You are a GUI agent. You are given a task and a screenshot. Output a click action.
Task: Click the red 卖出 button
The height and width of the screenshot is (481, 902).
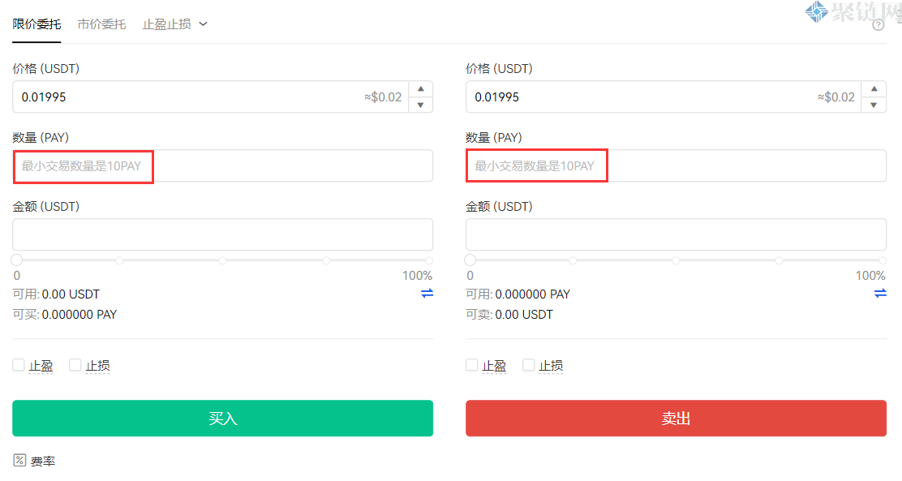676,419
